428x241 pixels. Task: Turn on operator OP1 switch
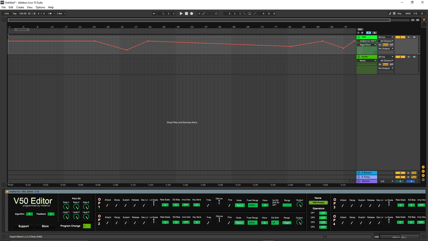coord(323,213)
